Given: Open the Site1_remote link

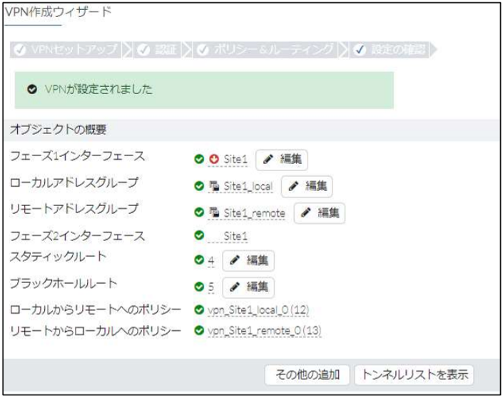Looking at the screenshot, I should (x=255, y=213).
